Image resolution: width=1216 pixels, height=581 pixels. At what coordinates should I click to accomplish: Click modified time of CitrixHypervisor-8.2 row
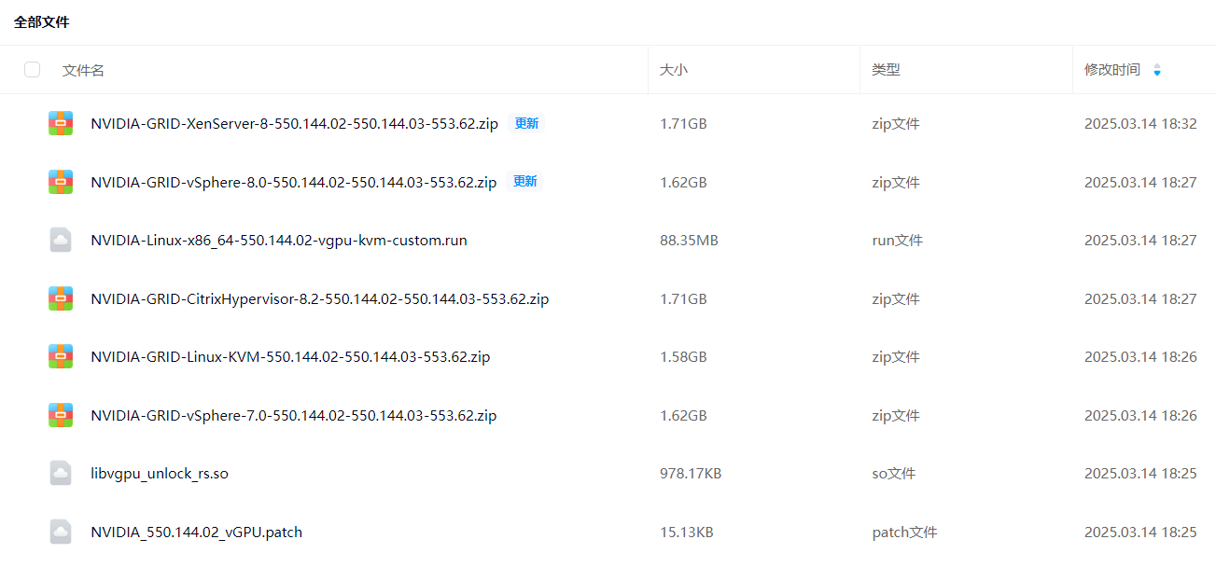(x=1140, y=299)
